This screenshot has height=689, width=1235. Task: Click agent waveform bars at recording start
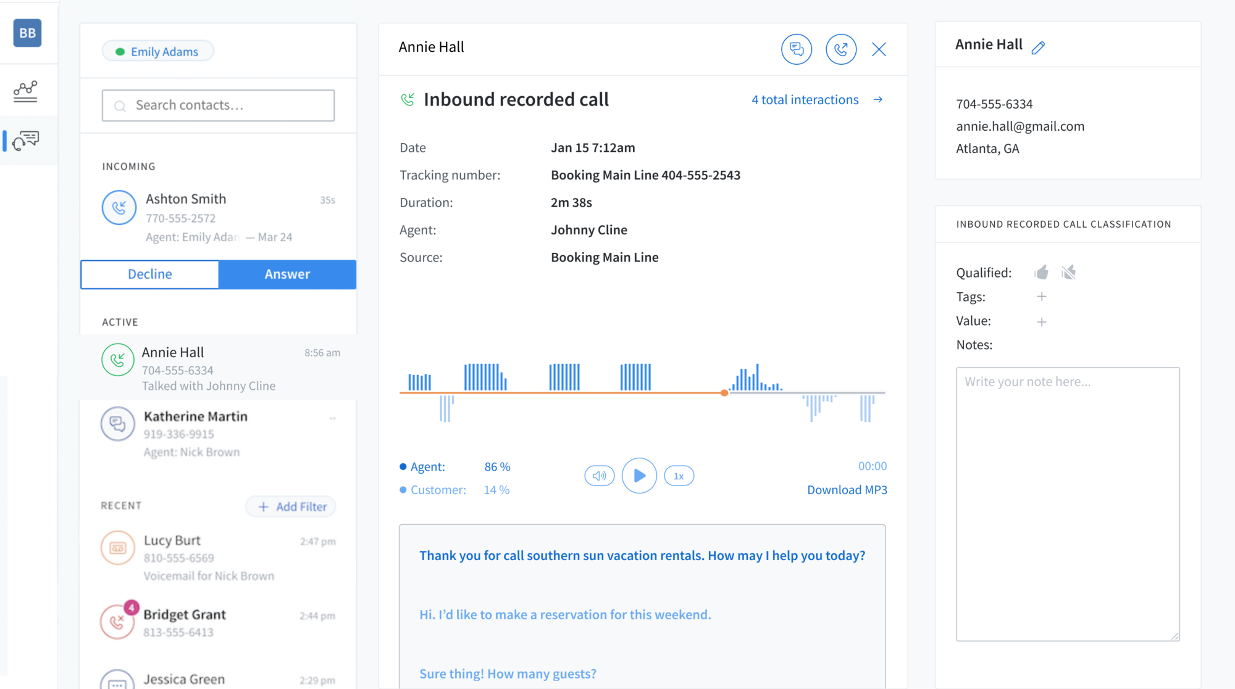tap(419, 382)
